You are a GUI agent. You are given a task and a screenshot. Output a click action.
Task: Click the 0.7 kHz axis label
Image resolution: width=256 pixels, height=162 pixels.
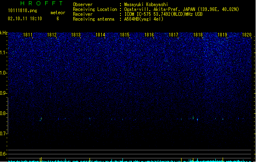3,134
